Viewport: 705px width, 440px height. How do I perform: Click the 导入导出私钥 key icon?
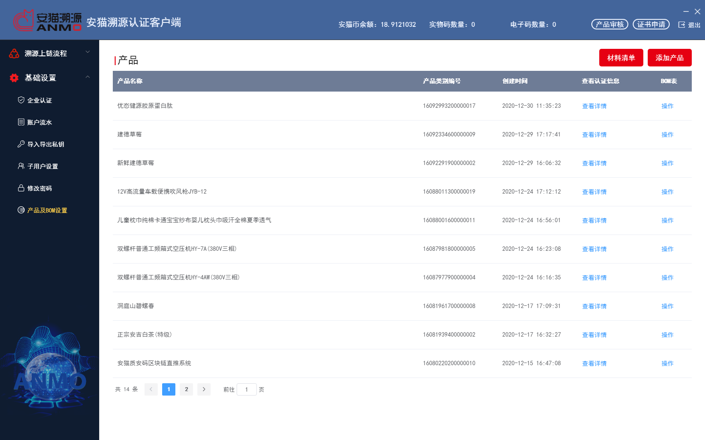click(x=21, y=144)
